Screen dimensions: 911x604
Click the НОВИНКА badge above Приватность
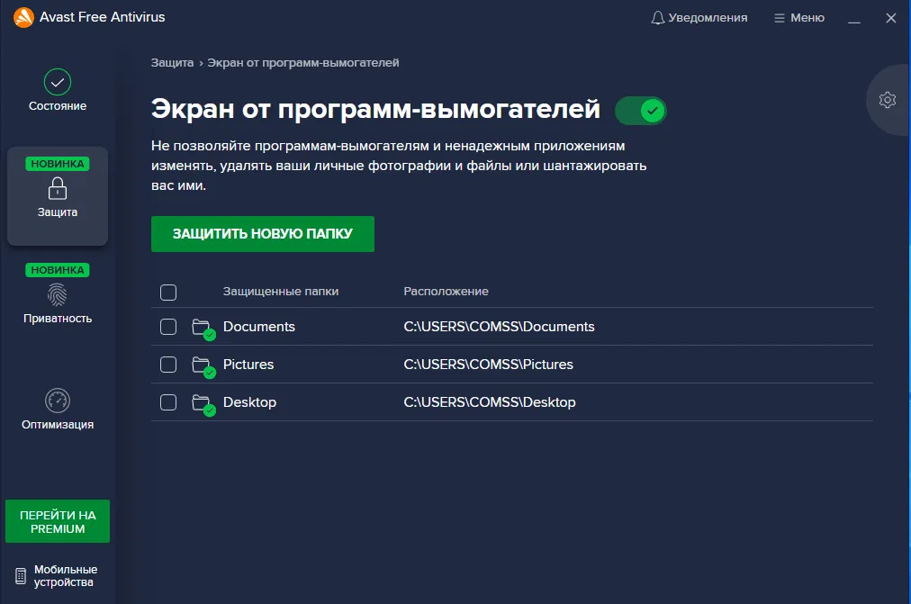58,270
